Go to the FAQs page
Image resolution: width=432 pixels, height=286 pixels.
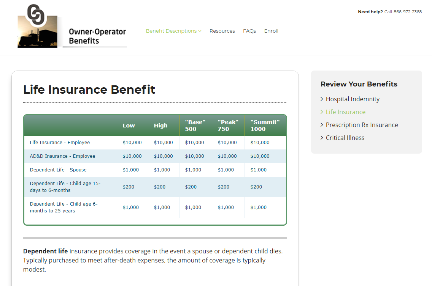click(x=249, y=31)
